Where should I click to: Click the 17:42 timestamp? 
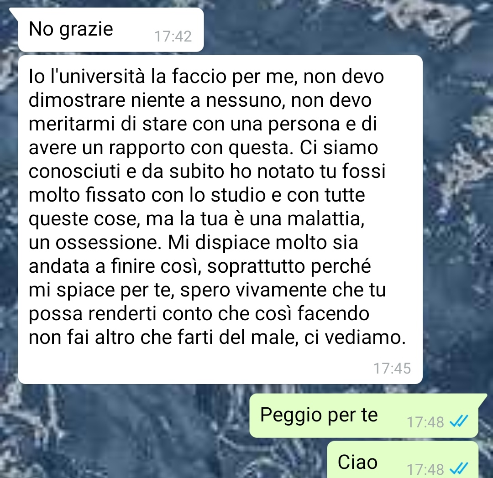pyautogui.click(x=173, y=36)
